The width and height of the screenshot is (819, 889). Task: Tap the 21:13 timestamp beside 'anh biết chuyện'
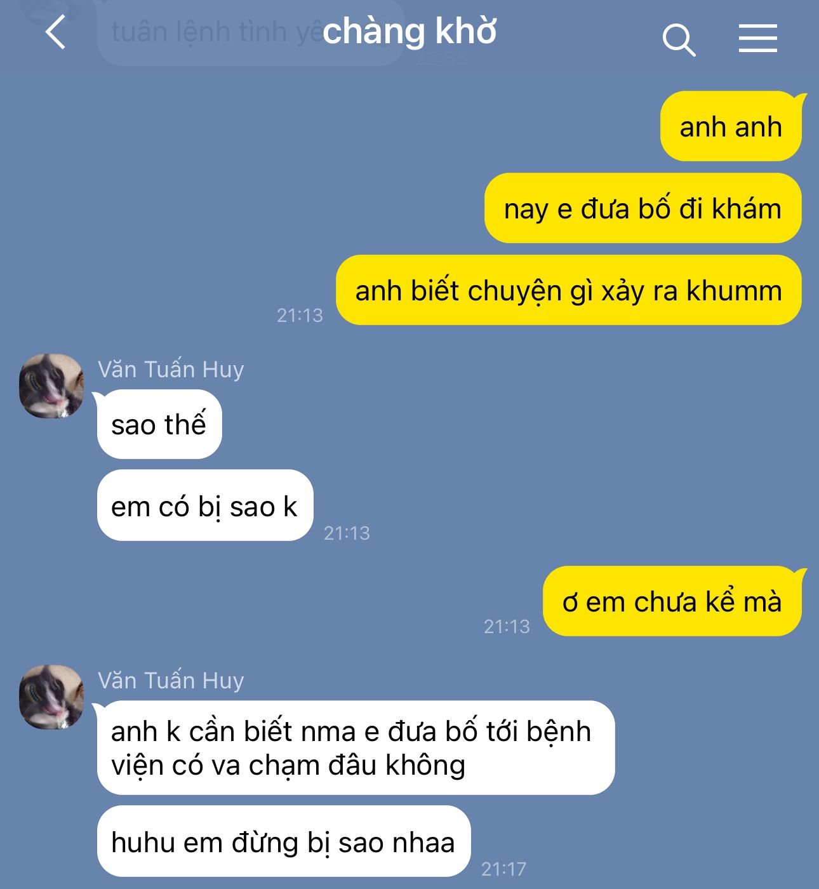pyautogui.click(x=300, y=315)
